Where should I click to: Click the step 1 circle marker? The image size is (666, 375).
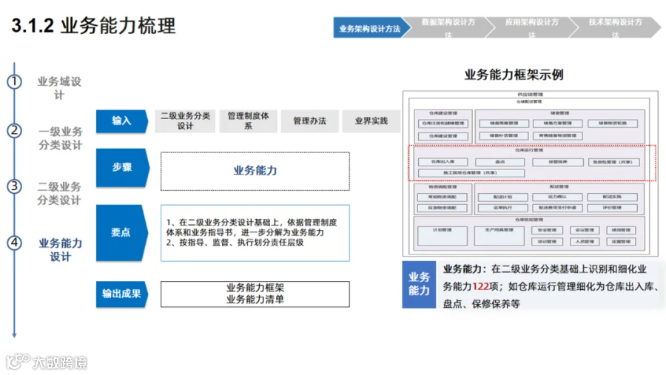point(15,81)
